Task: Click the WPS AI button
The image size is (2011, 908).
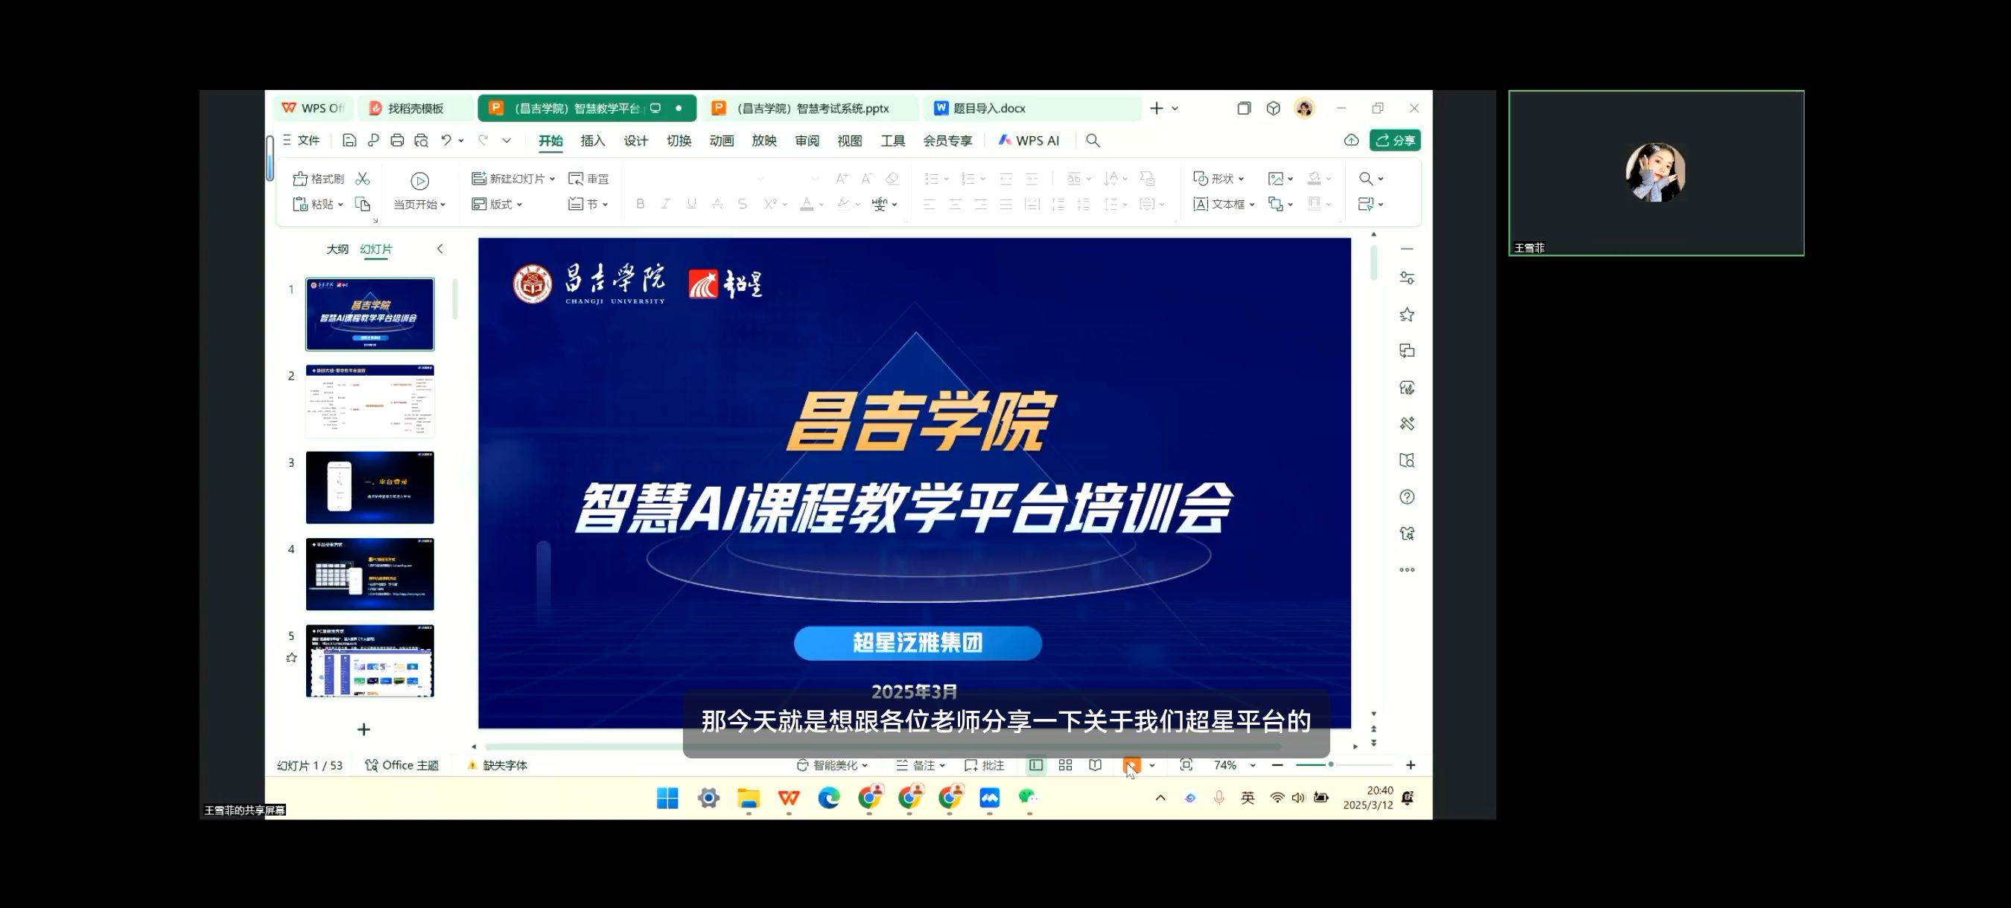Action: coord(1029,141)
